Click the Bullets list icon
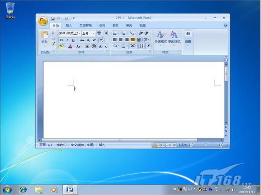The image size is (261, 195). (115, 33)
